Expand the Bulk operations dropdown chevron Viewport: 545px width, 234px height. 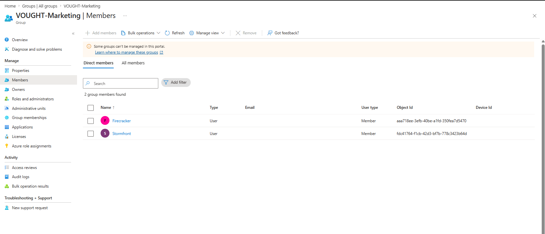click(159, 33)
